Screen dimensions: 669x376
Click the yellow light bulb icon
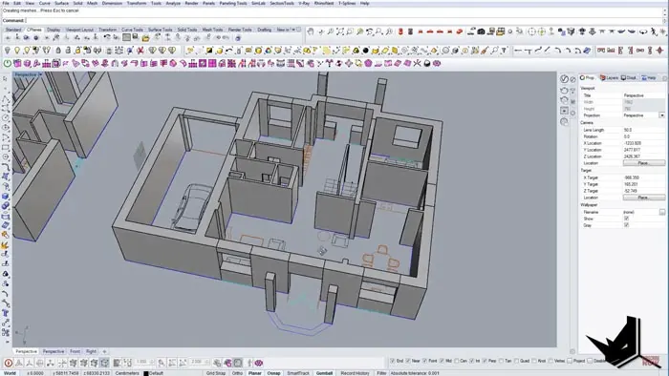tap(17, 51)
